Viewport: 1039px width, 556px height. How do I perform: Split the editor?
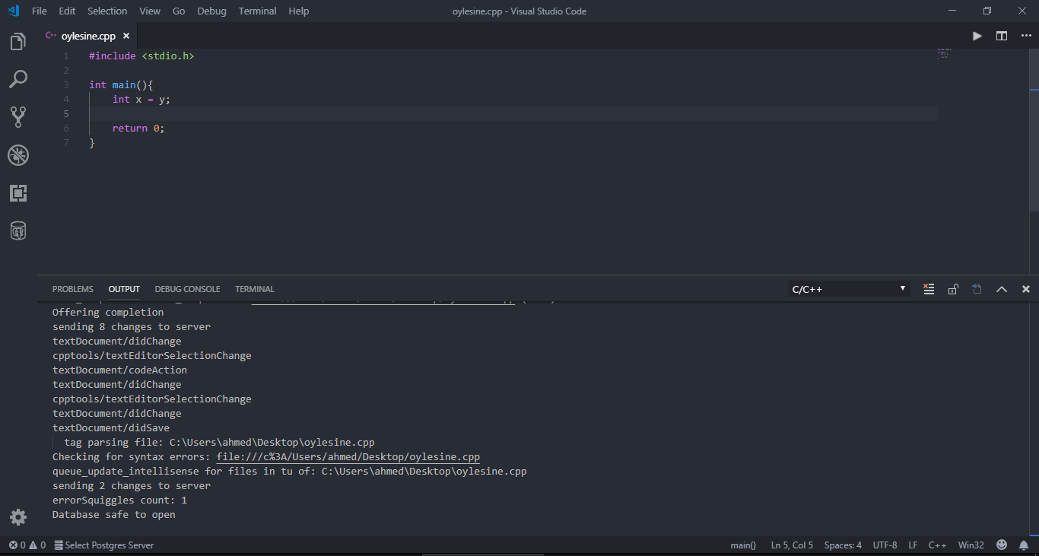coord(1001,35)
